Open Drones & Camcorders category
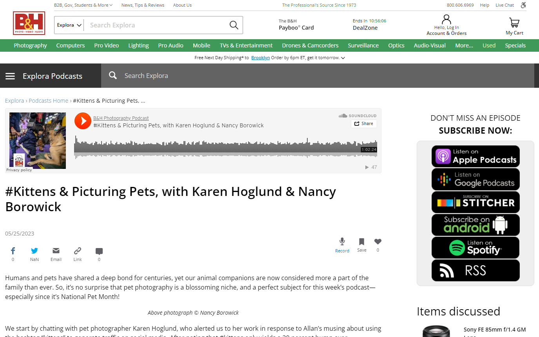 point(310,45)
